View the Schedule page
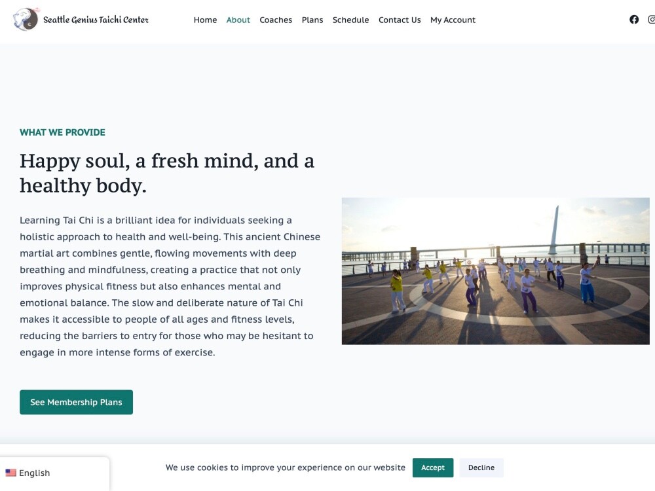 point(351,20)
